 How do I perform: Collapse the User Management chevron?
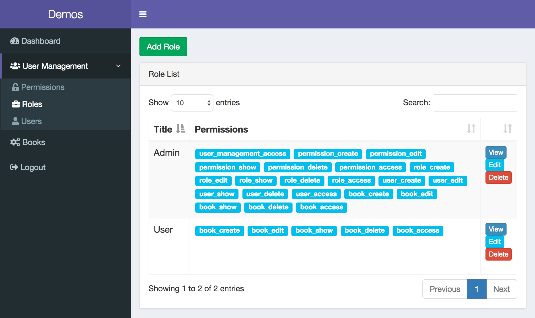point(118,66)
